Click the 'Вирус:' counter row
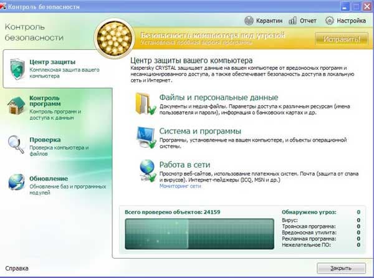This screenshot has width=374, height=278. coord(321,220)
